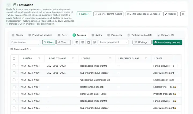Open invoice FACT-2026-0007
This screenshot has height=114, width=193.
(x=30, y=66)
